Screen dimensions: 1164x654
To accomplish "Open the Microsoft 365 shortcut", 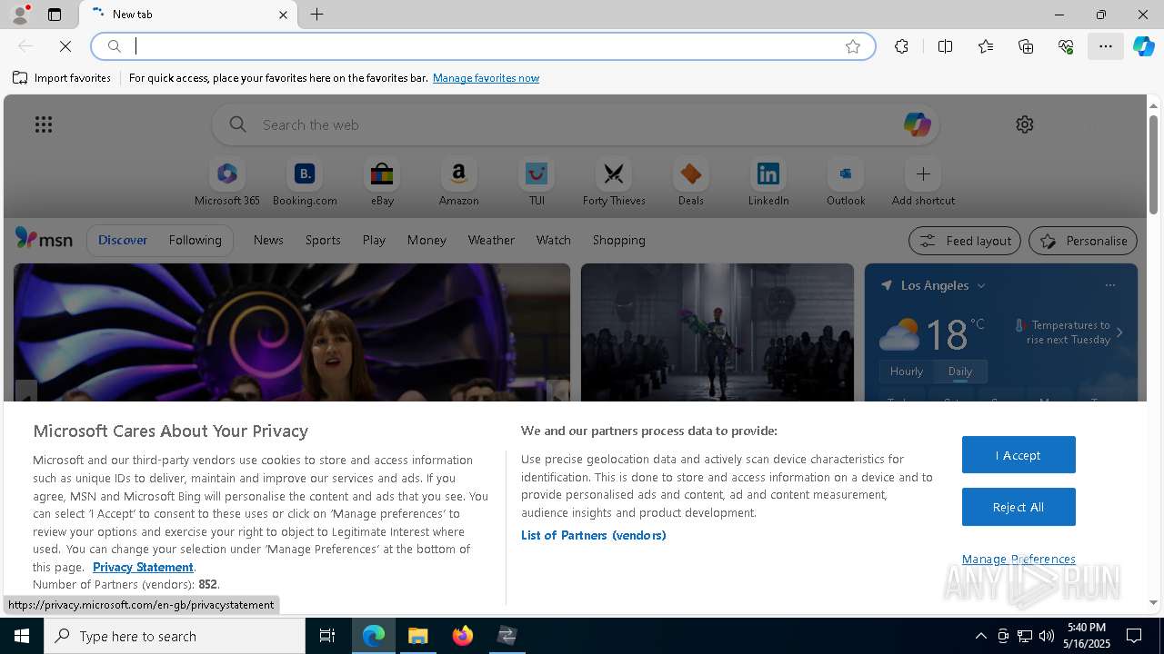I will [227, 183].
